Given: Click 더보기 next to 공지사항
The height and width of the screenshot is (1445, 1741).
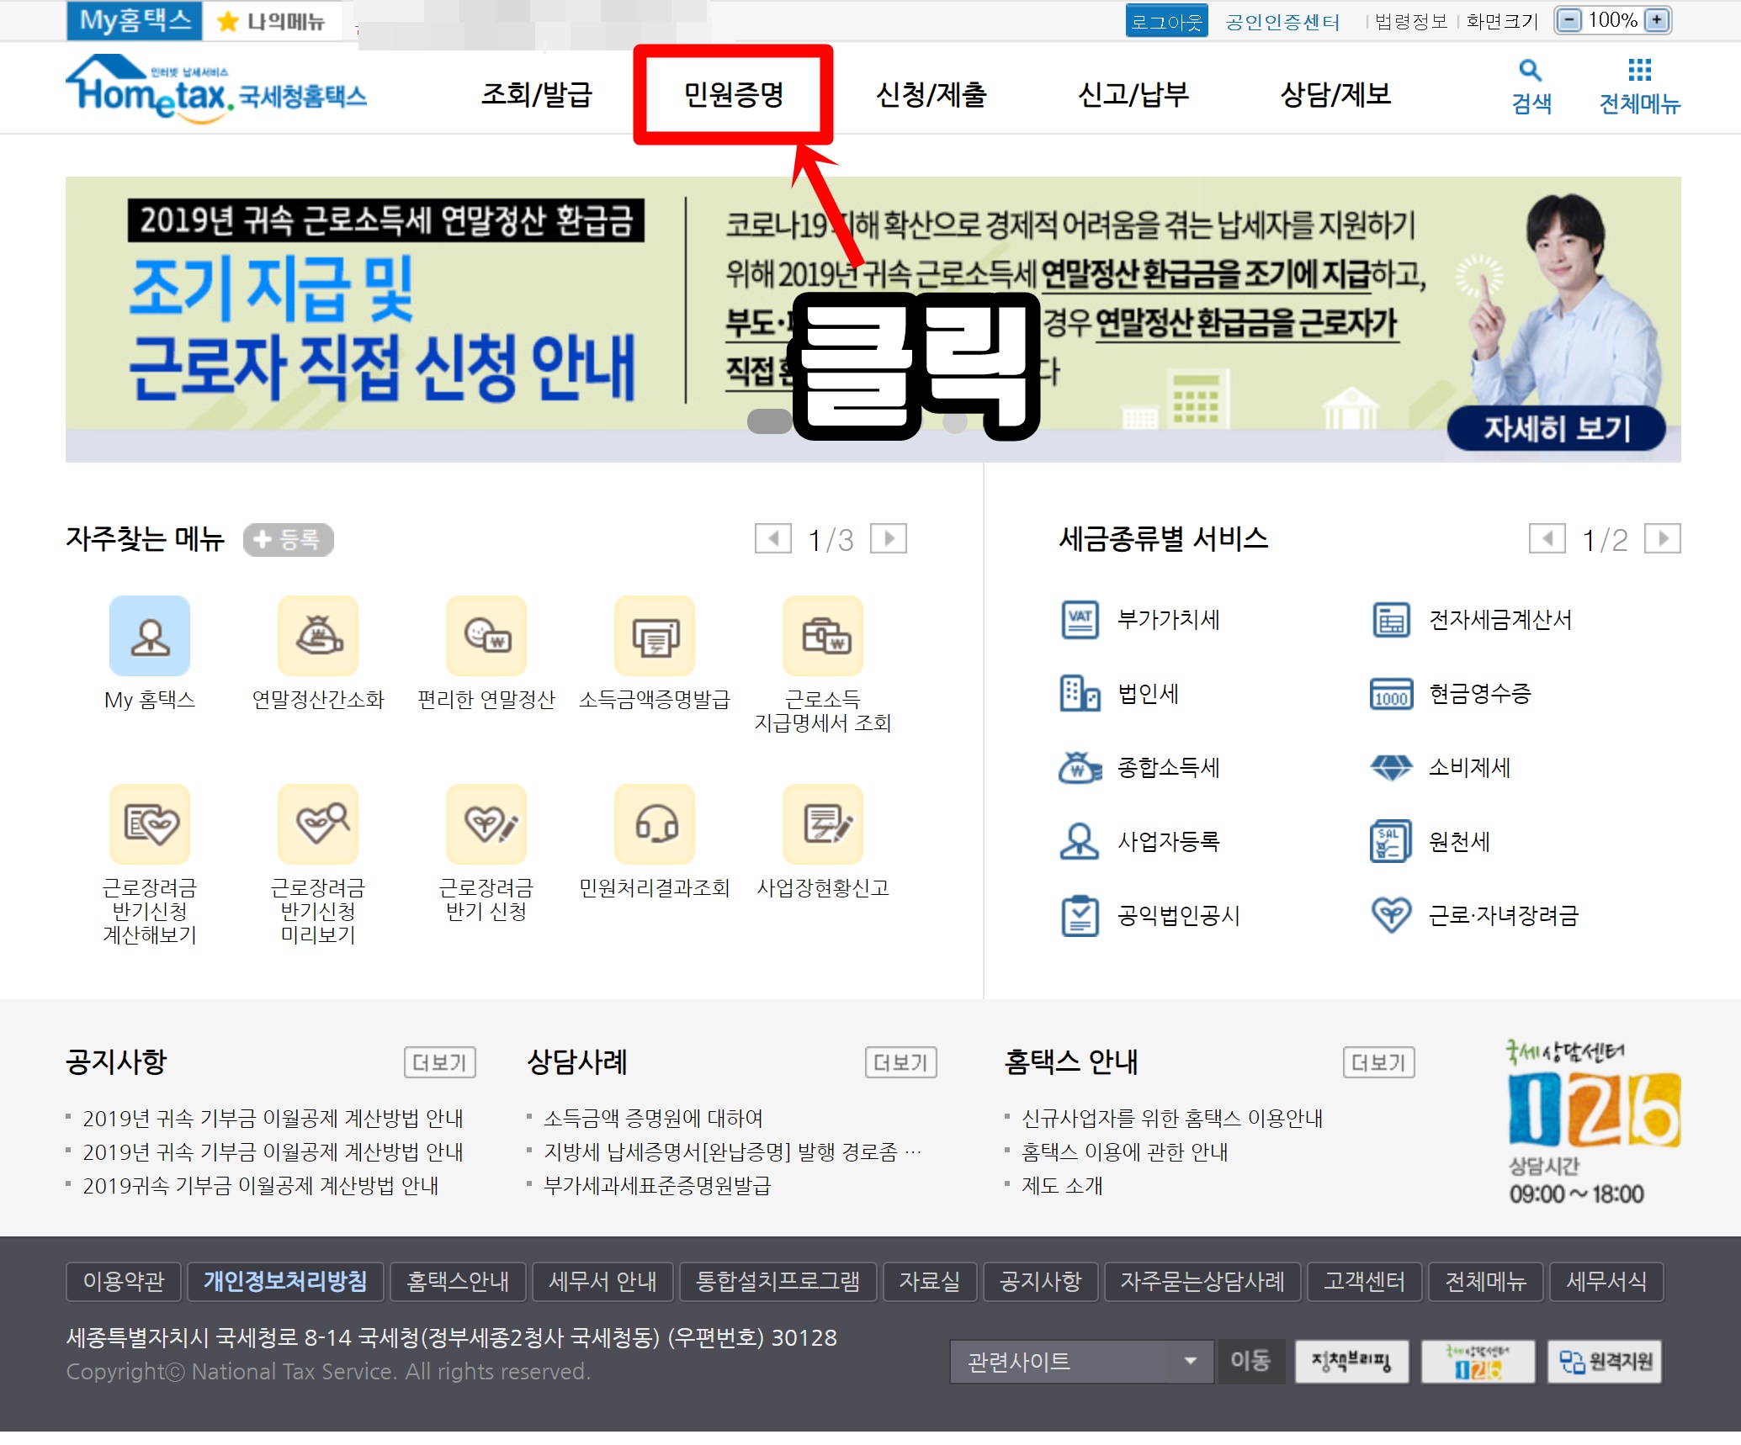Looking at the screenshot, I should coord(439,1062).
